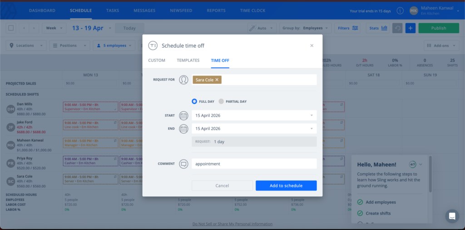The height and width of the screenshot is (230, 465).
Task: Open the info icon beside trial notice
Action: (x=401, y=11)
